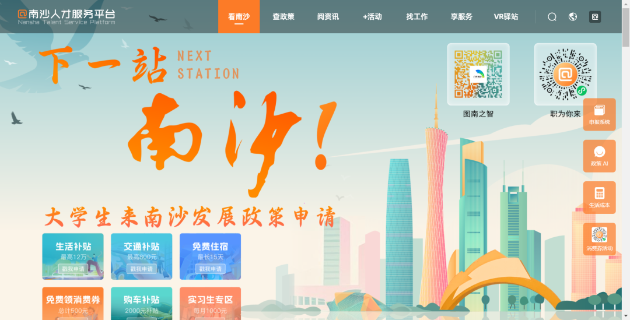Click the 图南之智 QR code image
Image resolution: width=630 pixels, height=320 pixels.
(478, 74)
